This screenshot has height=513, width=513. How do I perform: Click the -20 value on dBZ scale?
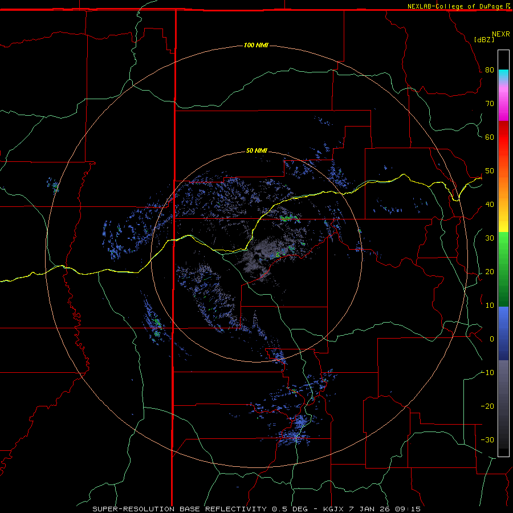click(x=487, y=406)
